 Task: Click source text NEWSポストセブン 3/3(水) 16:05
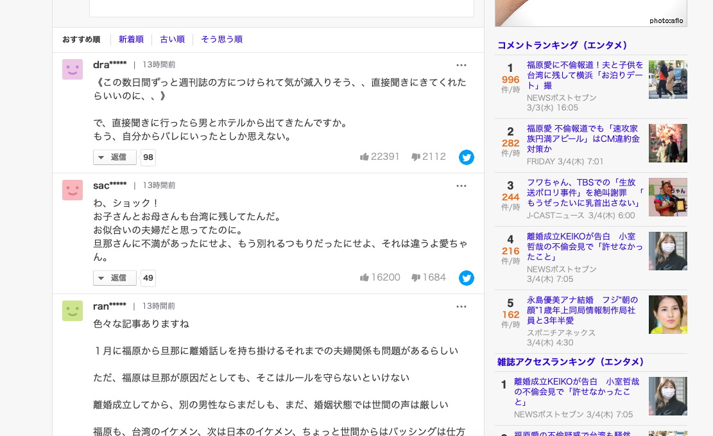562,103
